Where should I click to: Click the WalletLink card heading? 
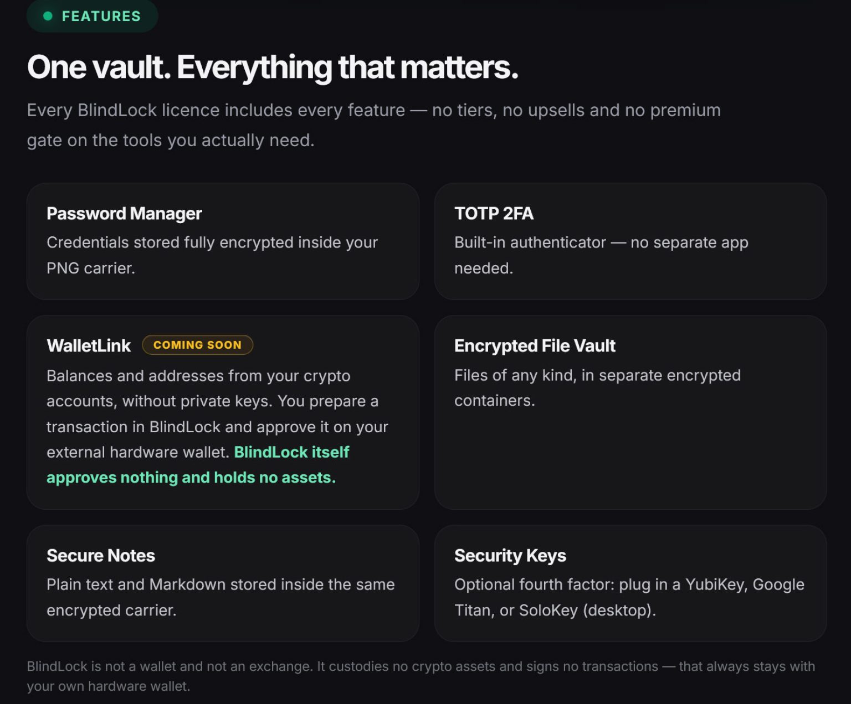click(x=89, y=345)
